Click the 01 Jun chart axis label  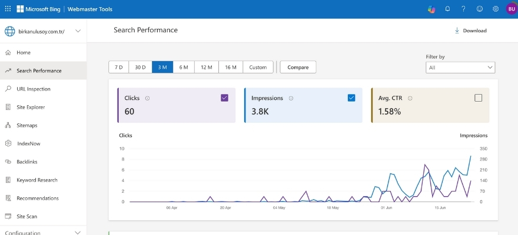click(387, 208)
